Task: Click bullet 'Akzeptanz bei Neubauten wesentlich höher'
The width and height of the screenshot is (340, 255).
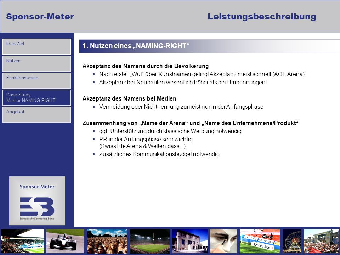Action: click(x=183, y=83)
